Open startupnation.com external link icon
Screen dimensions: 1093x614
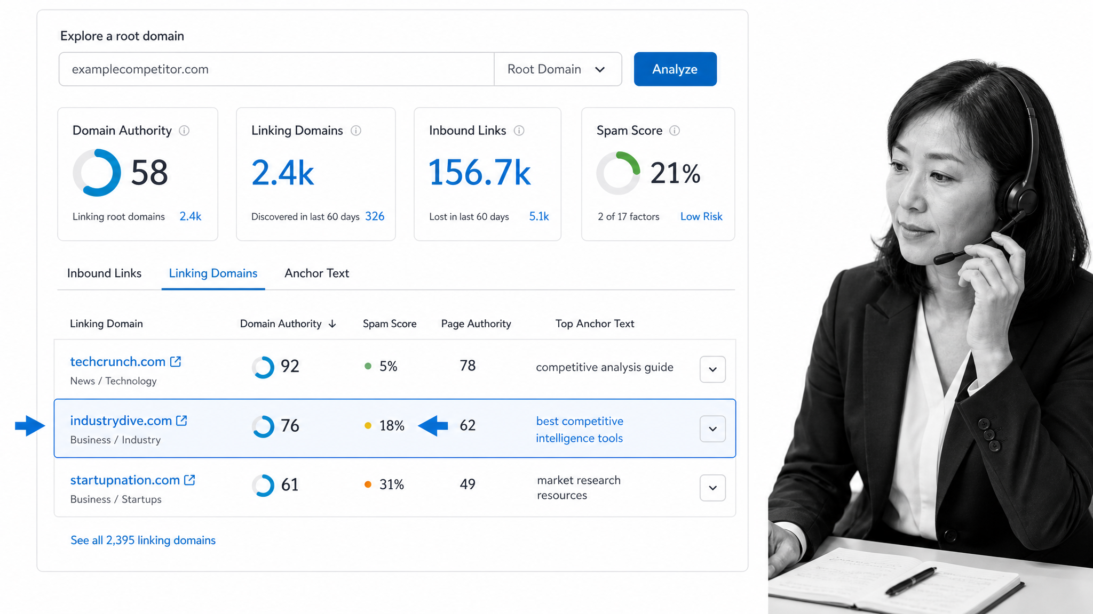point(189,480)
